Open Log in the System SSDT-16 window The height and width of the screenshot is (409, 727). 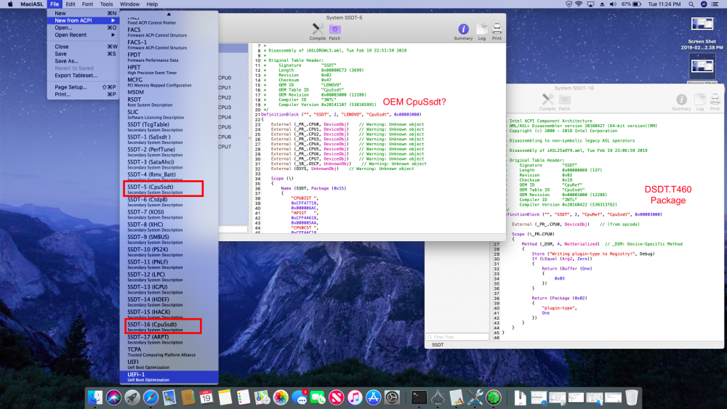click(699, 102)
